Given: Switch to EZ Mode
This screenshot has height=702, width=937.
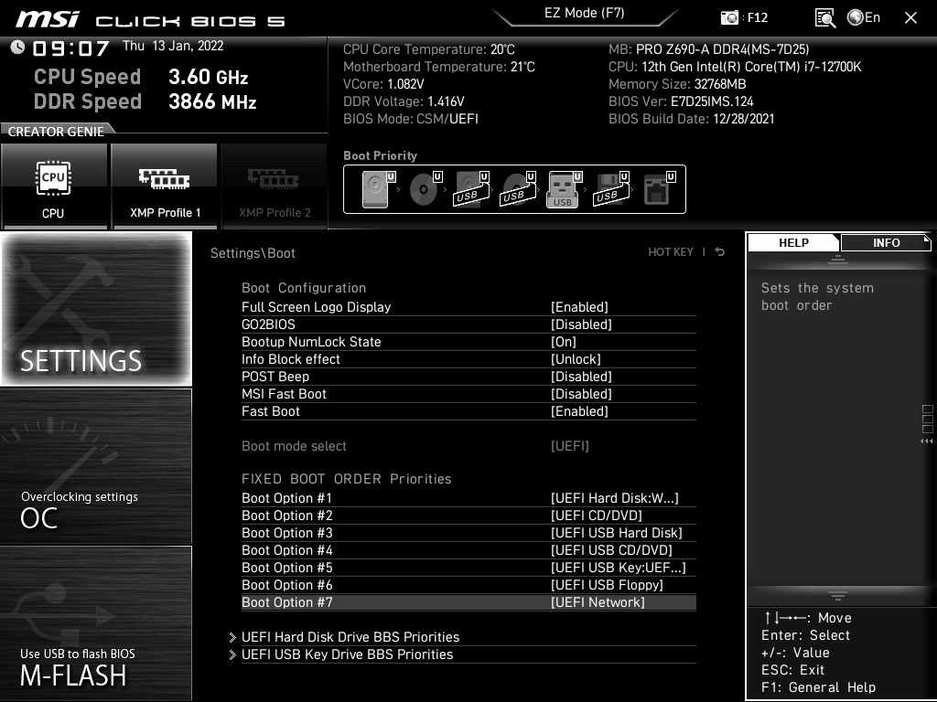Looking at the screenshot, I should point(585,13).
